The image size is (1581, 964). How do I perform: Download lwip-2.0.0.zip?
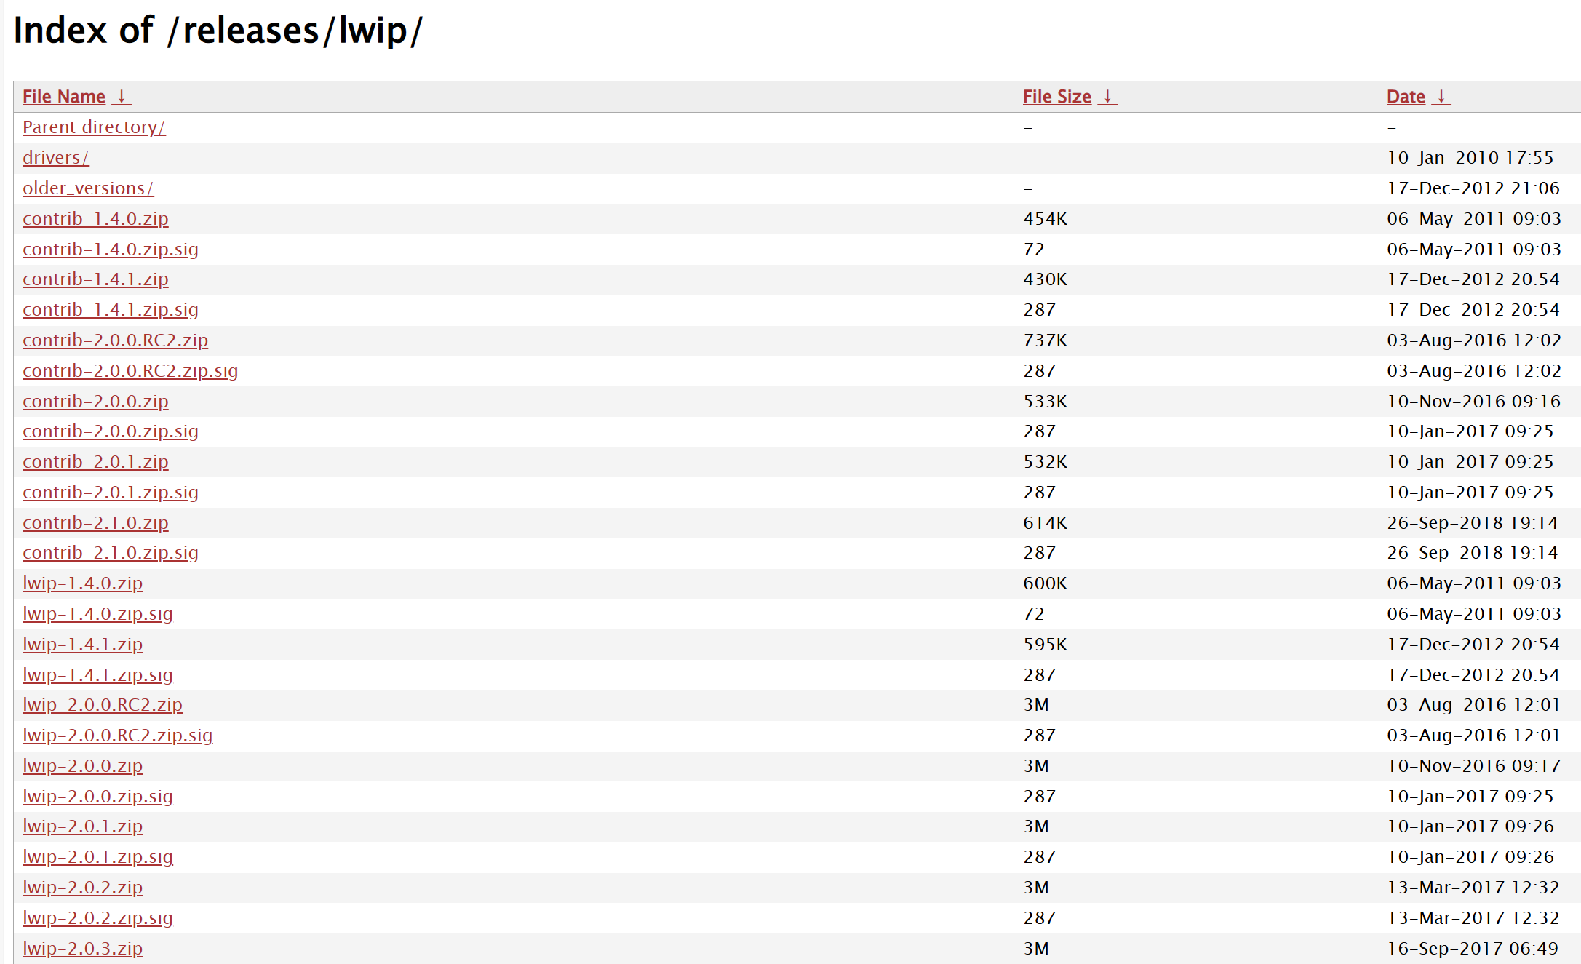(x=82, y=766)
